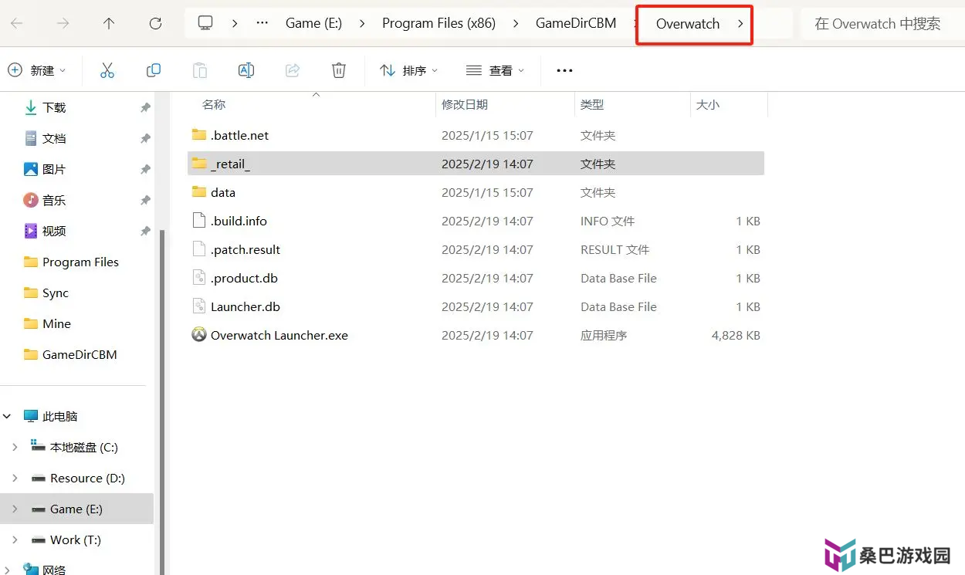The image size is (965, 575).
Task: Click GameDirCBM breadcrumb in address bar
Action: click(x=576, y=23)
